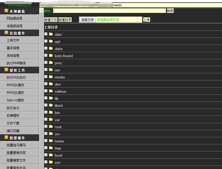Open 系统信息 from the sidebar
222x169 pixels.
[x=13, y=56]
